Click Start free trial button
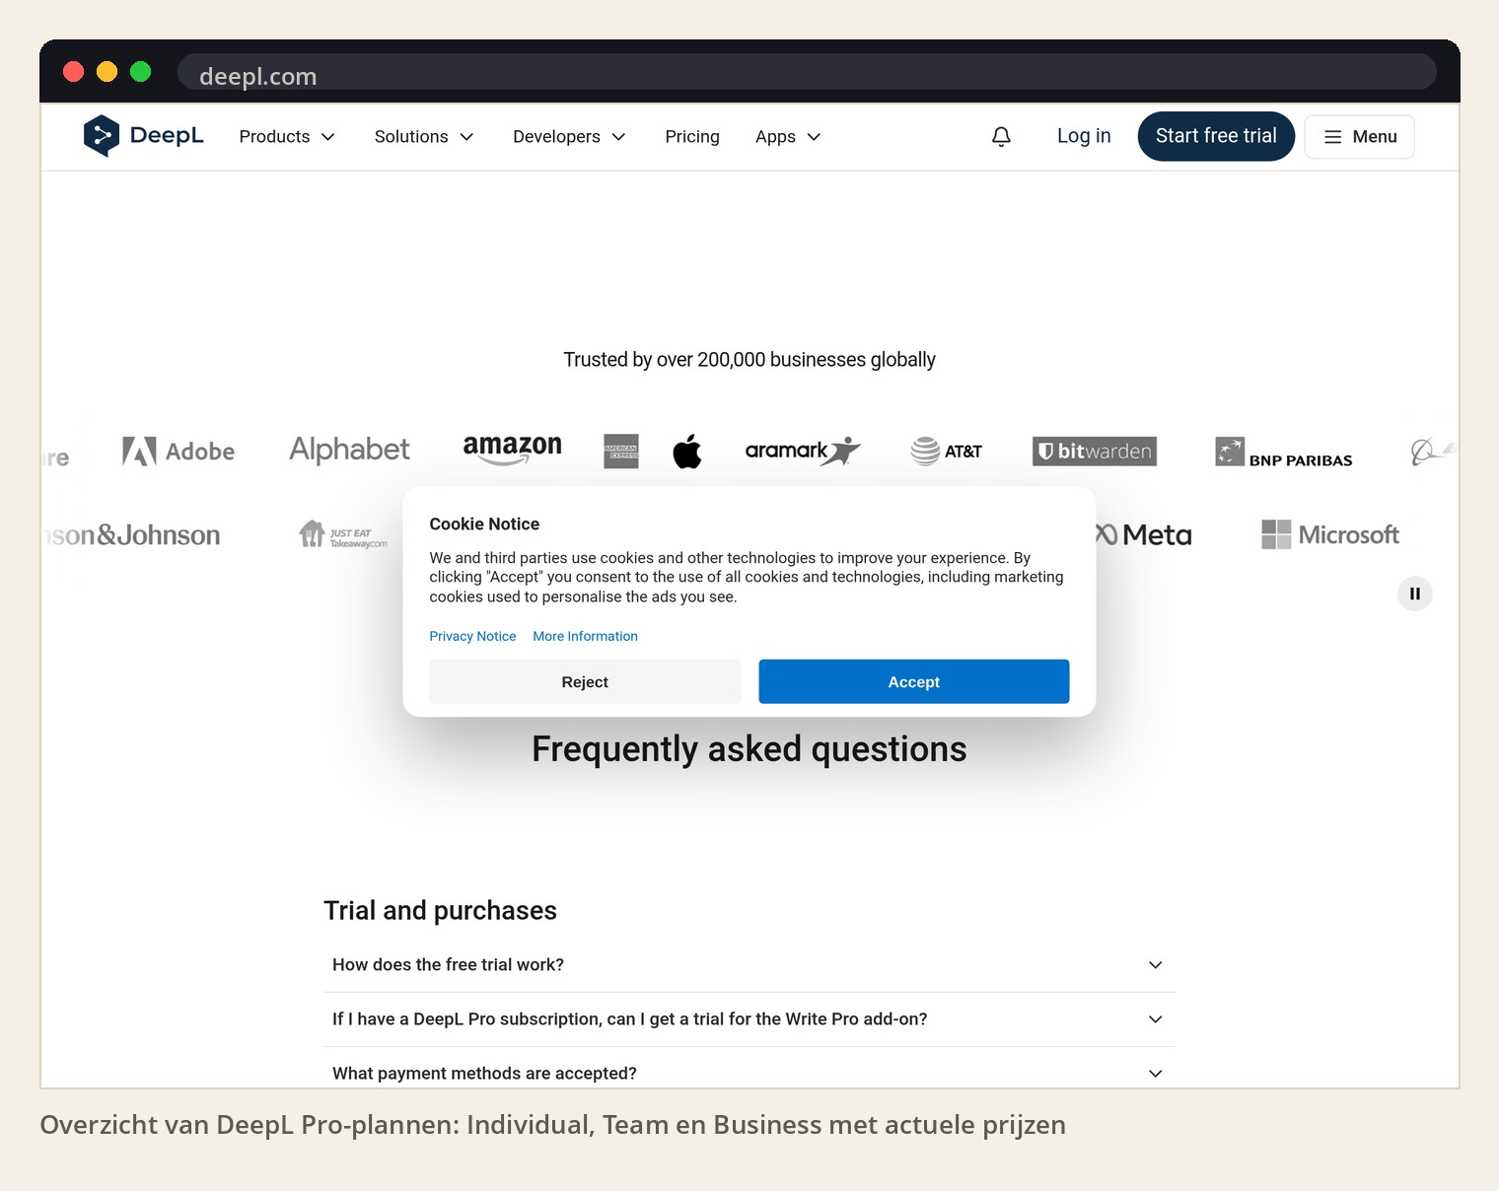 coord(1216,136)
